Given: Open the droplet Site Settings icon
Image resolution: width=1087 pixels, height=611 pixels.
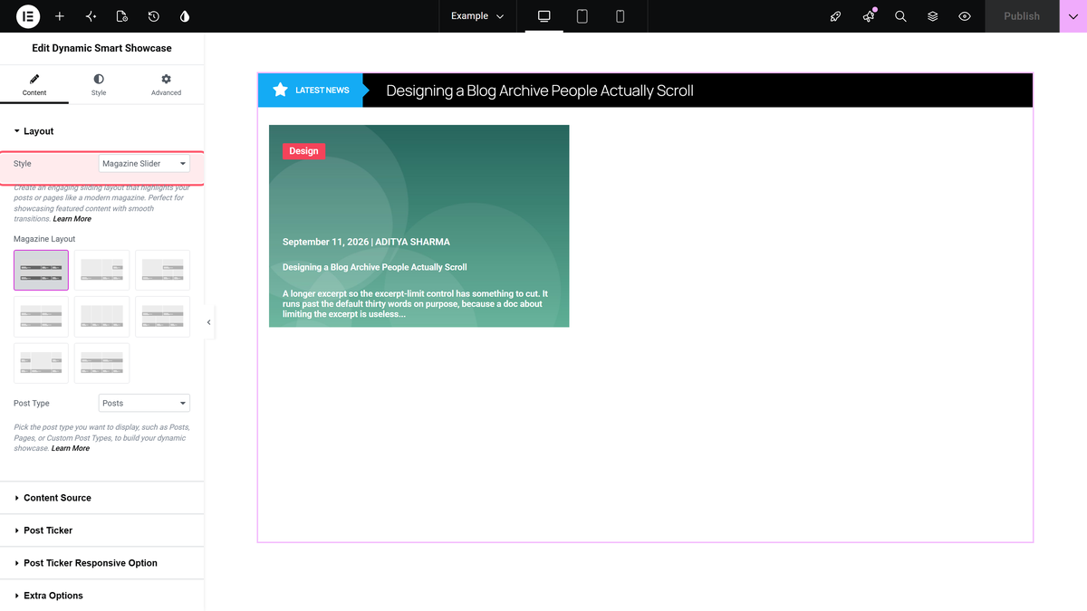Looking at the screenshot, I should pyautogui.click(x=185, y=16).
